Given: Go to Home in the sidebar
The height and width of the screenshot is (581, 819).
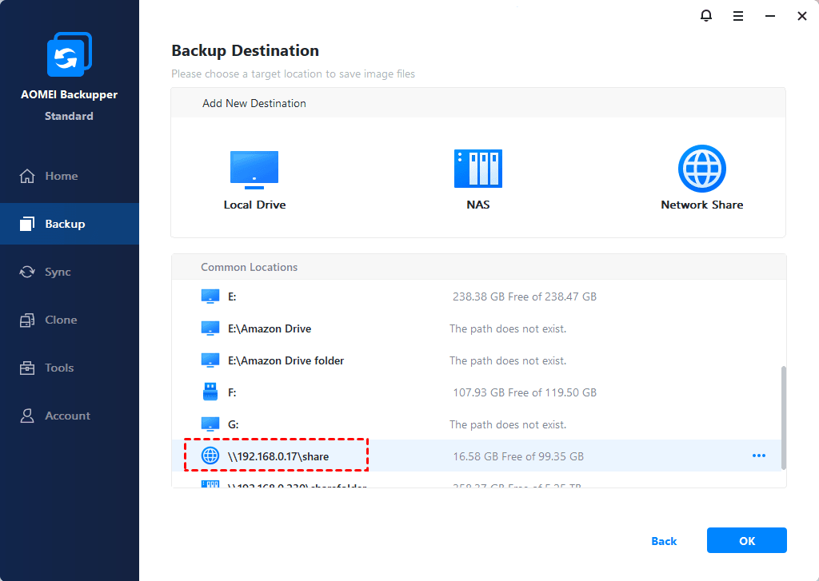Looking at the screenshot, I should (61, 176).
